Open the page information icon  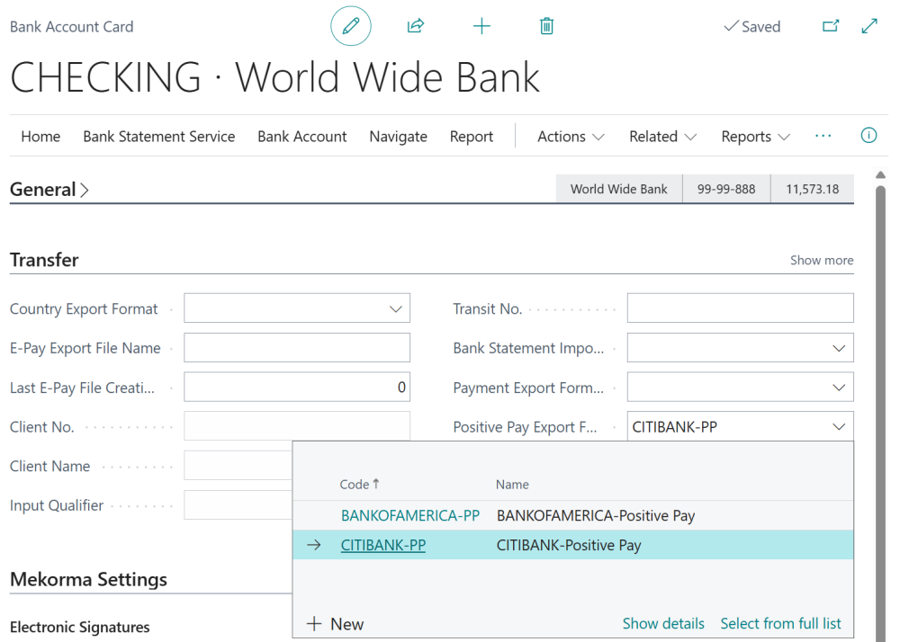point(868,135)
